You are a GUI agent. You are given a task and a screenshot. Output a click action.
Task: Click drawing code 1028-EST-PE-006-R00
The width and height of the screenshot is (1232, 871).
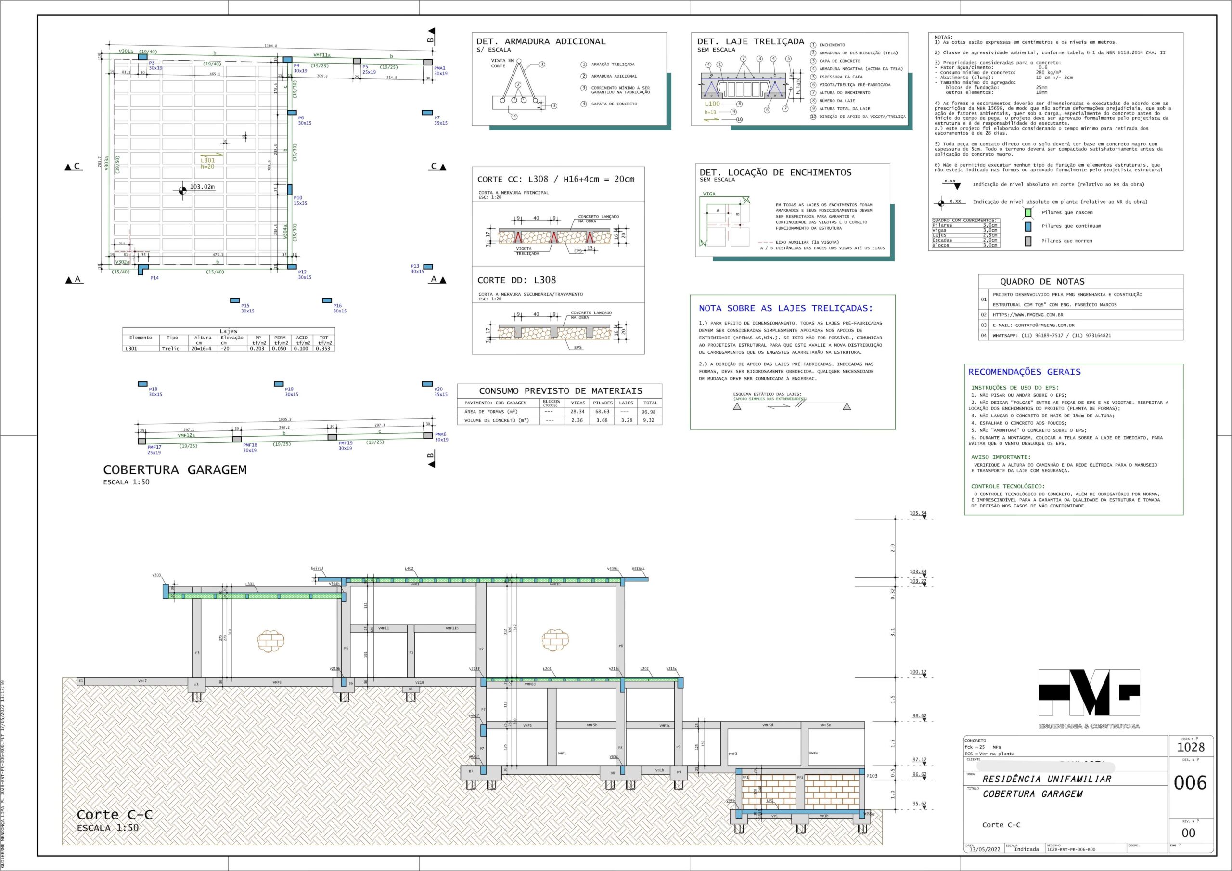tap(1071, 850)
